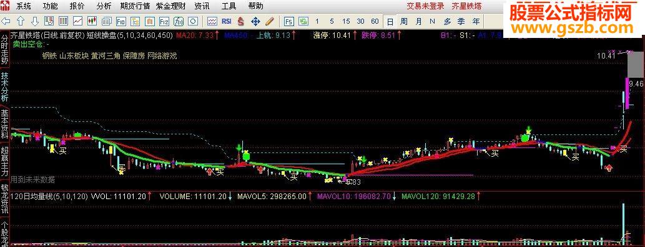Select the quarterly 季 period
The height and width of the screenshot is (247, 645).
click(x=461, y=21)
